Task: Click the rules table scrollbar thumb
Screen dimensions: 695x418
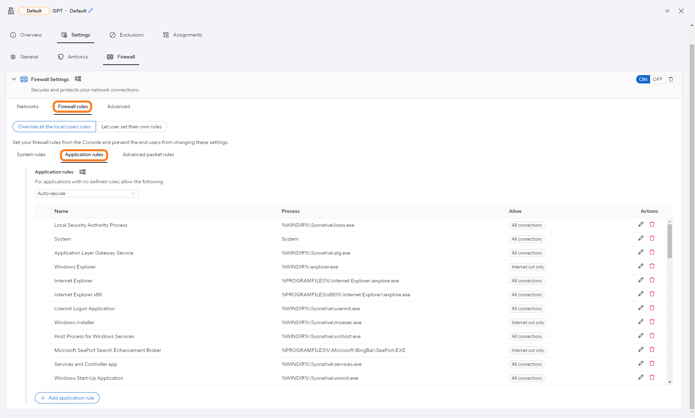Action: pos(670,241)
